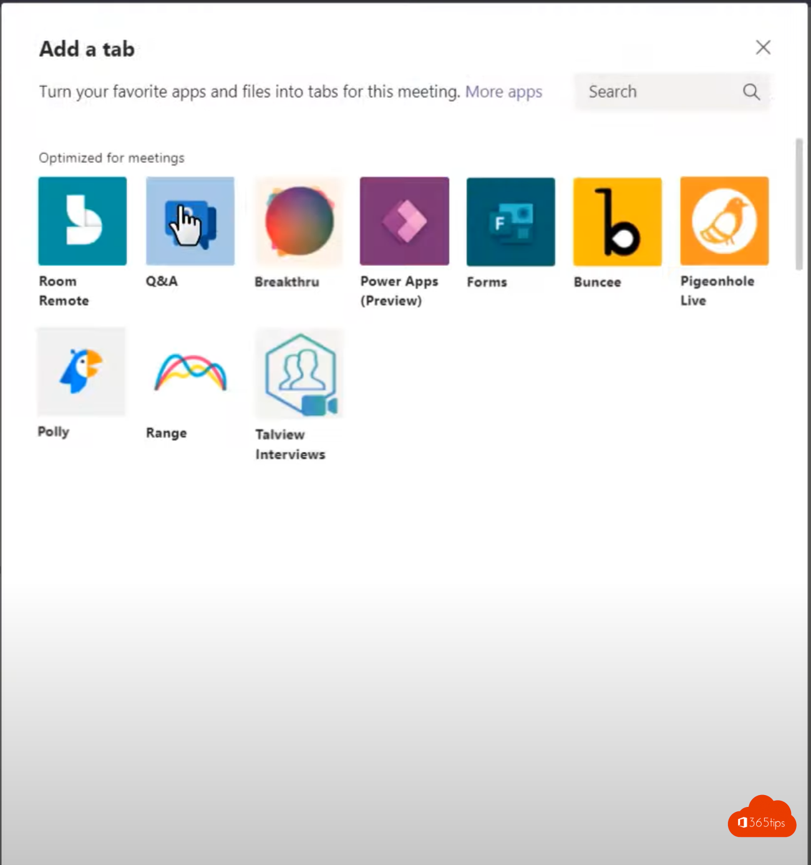Click the Polly label text

(x=54, y=432)
